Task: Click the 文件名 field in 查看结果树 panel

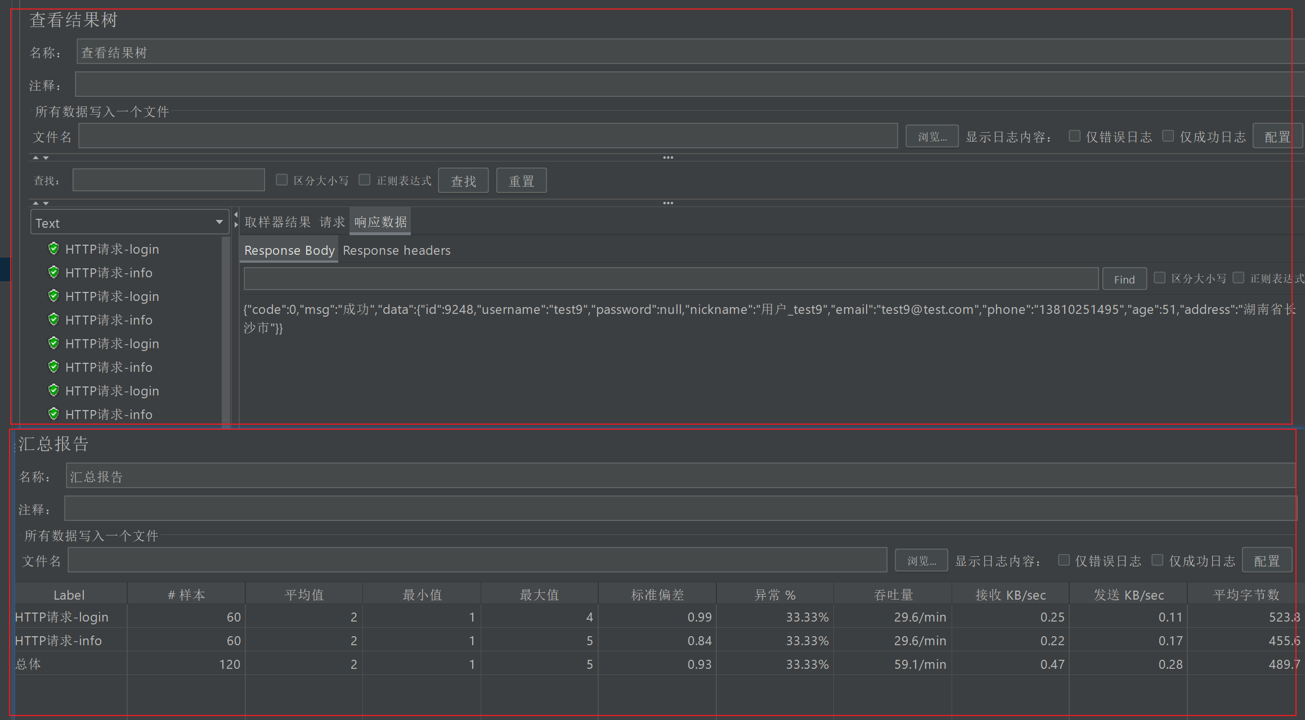Action: (x=488, y=136)
